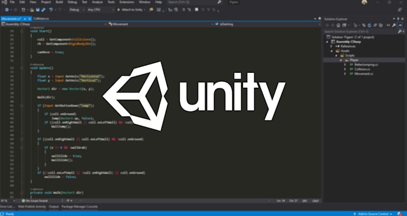
Task: Open the Project menu
Action: [x=46, y=2]
